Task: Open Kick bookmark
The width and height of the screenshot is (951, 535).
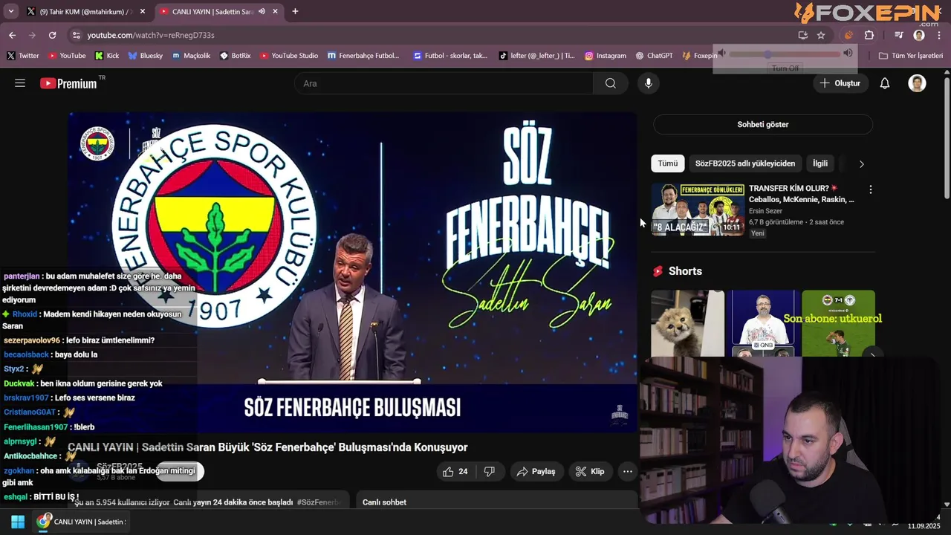Action: (107, 56)
